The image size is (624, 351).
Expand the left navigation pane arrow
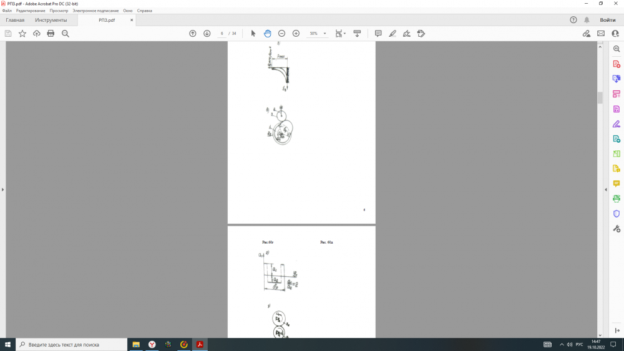coord(2,190)
